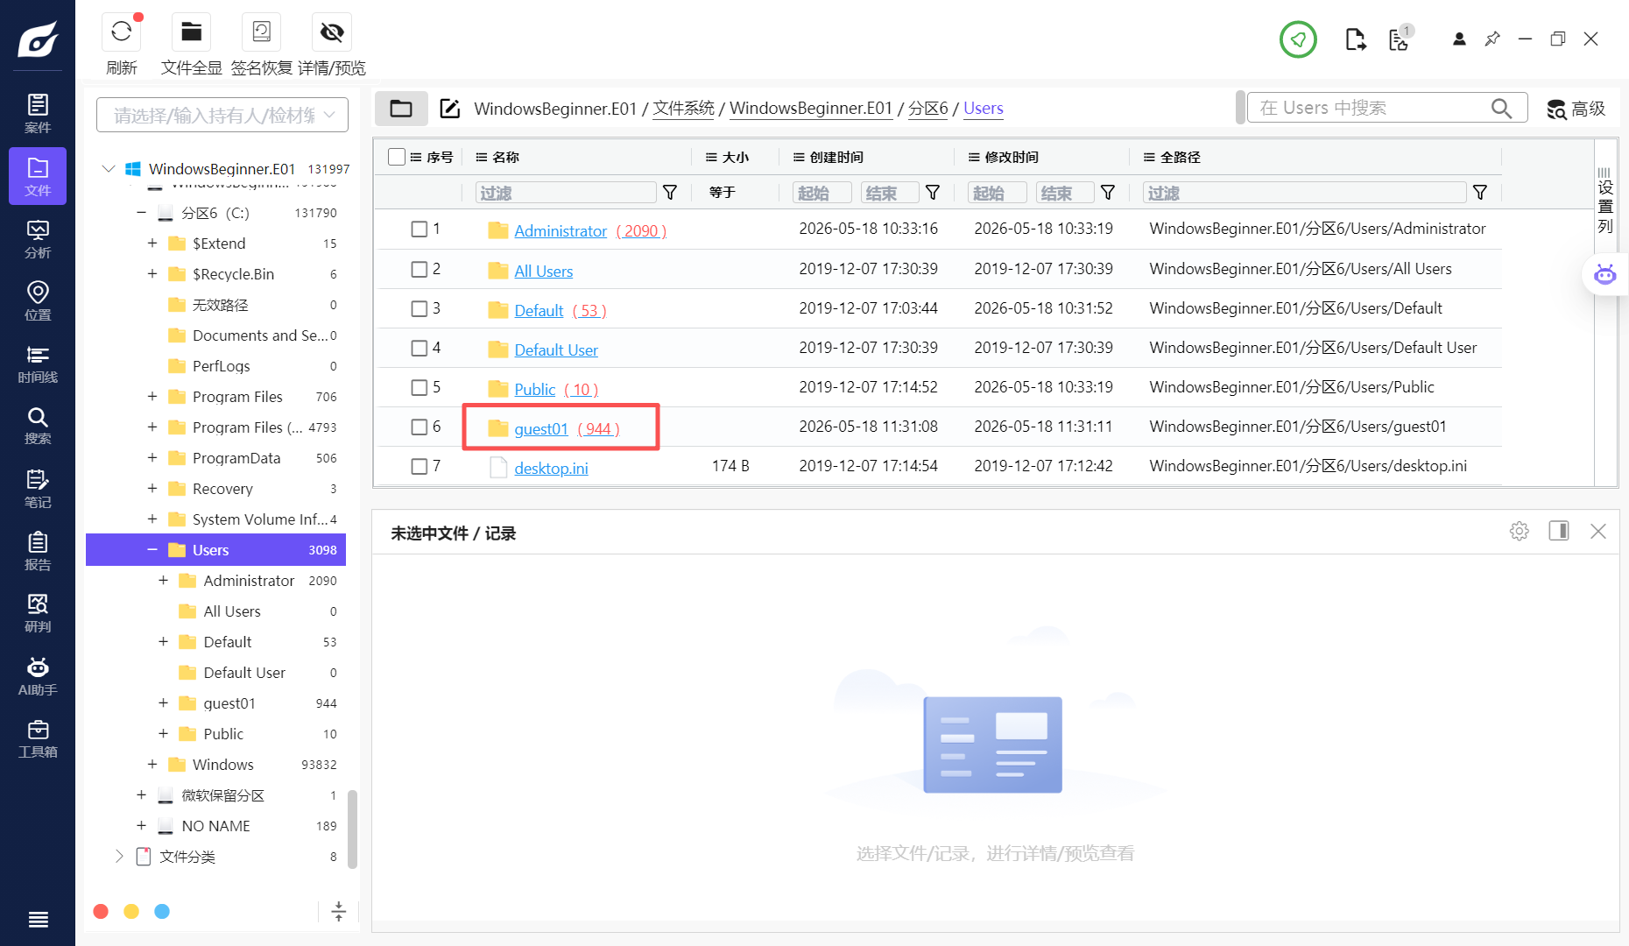Image resolution: width=1629 pixels, height=946 pixels.
Task: Click the 签名恢复 signature recovery icon
Action: coord(261,32)
